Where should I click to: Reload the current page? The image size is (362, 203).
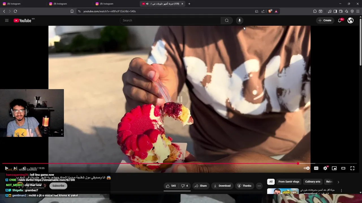15,11
